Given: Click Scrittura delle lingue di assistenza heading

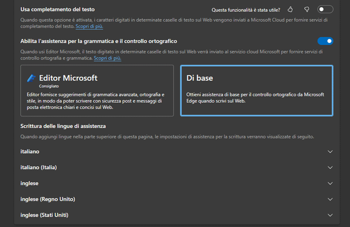Looking at the screenshot, I should [x=63, y=126].
